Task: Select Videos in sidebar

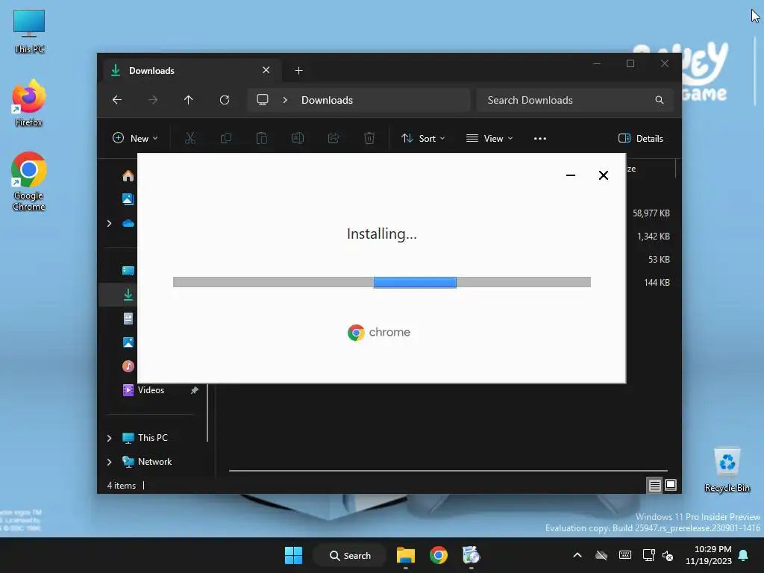Action: click(x=151, y=389)
